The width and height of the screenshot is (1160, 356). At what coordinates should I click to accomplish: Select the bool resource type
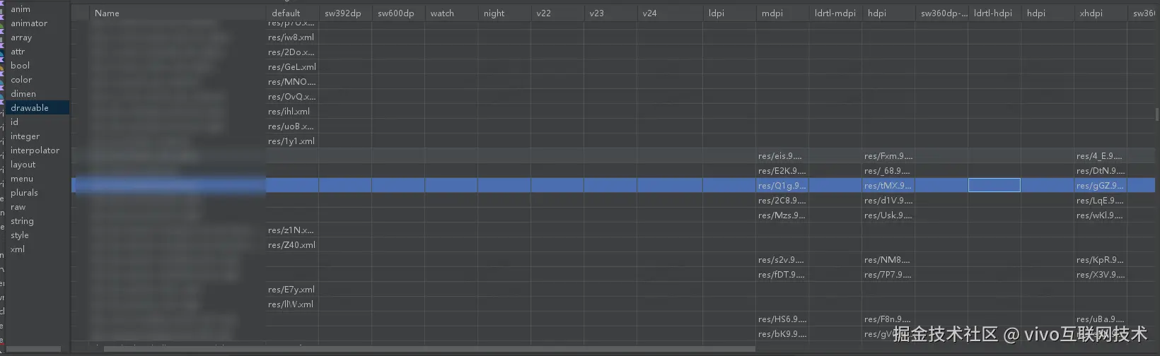(20, 66)
